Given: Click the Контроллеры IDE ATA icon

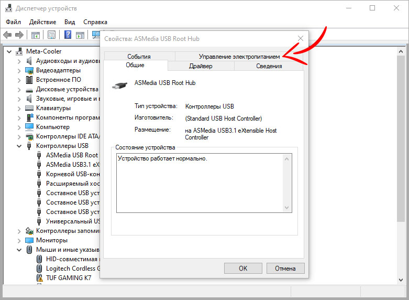Looking at the screenshot, I should pyautogui.click(x=29, y=136).
